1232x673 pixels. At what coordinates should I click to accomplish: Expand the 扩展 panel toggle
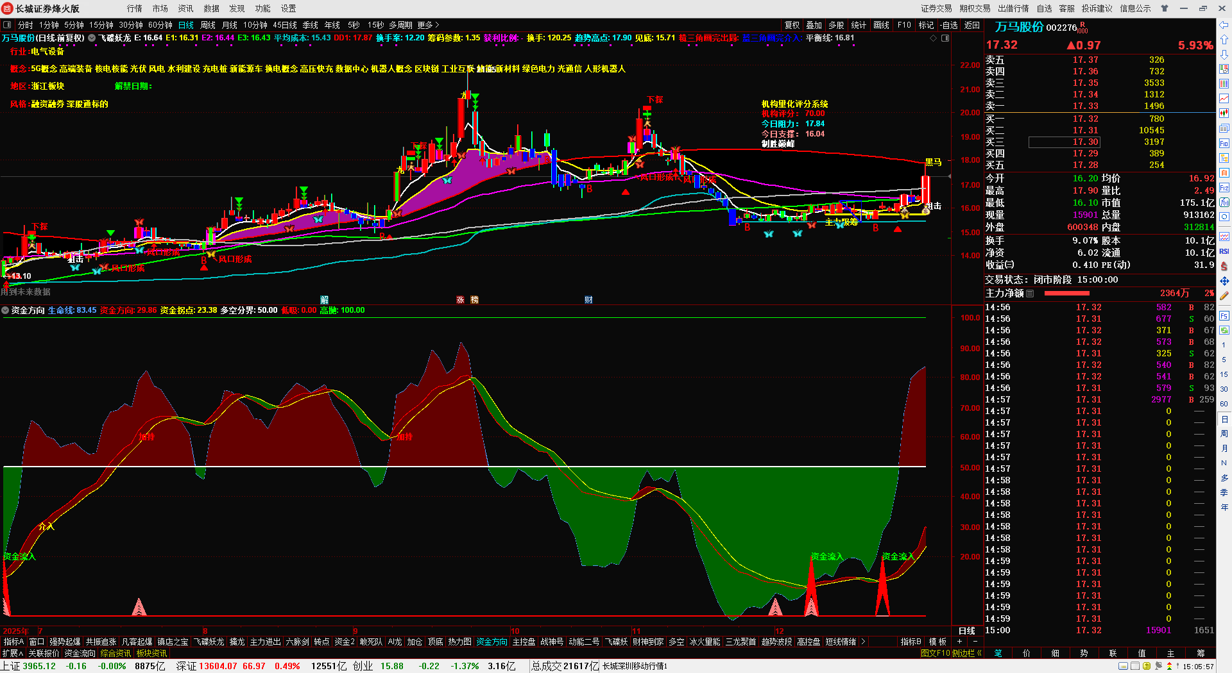point(12,653)
